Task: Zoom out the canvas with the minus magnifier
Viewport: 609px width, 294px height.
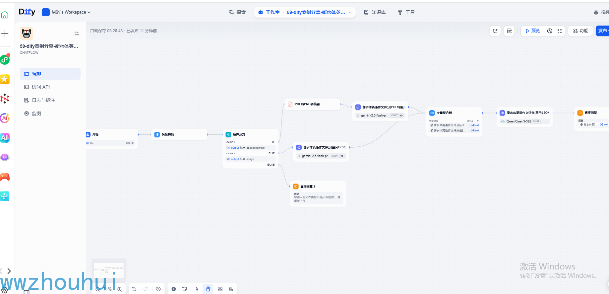Action: (98, 289)
